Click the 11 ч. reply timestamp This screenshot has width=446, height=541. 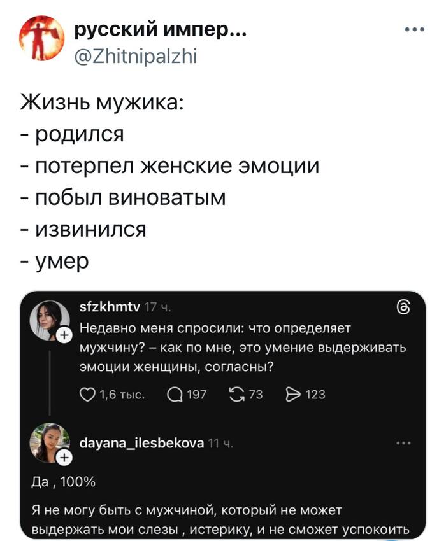[x=218, y=442]
